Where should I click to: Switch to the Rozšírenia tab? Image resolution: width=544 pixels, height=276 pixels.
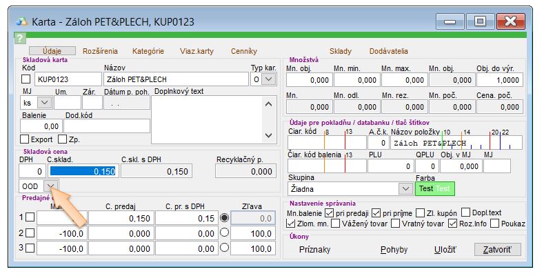100,51
